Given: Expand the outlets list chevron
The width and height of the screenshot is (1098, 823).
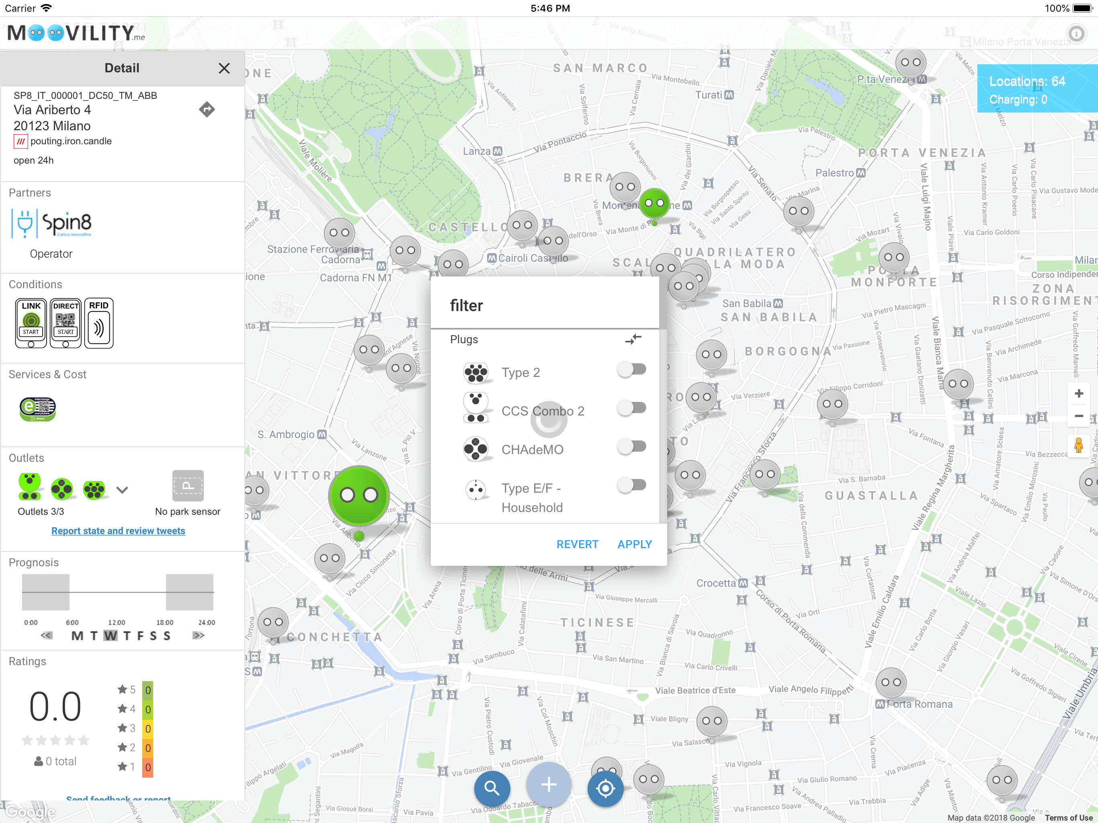Looking at the screenshot, I should [x=122, y=490].
